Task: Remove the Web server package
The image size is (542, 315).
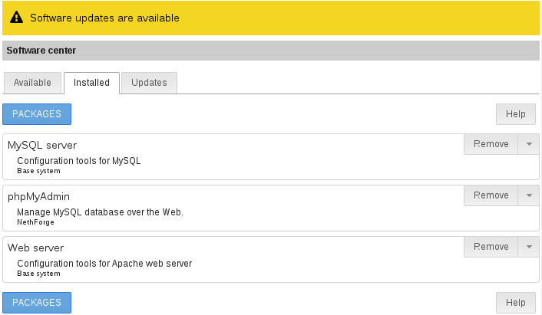Action: coord(491,247)
